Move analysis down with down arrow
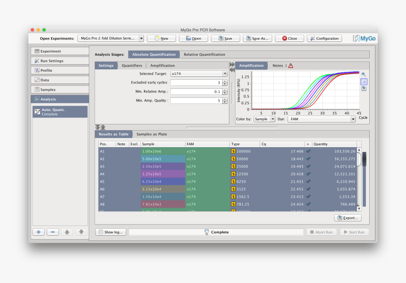Image resolution: width=406 pixels, height=283 pixels. coord(81,232)
